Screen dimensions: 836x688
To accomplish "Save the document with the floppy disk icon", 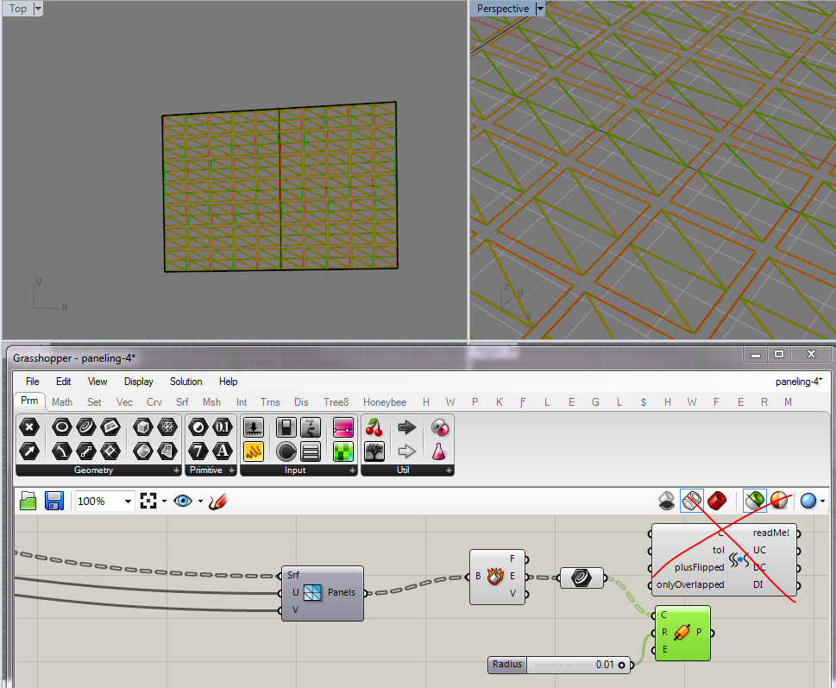I will (54, 501).
